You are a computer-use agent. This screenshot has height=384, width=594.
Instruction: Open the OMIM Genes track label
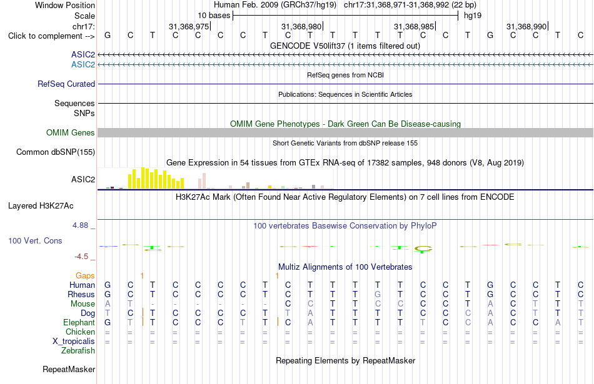click(70, 133)
